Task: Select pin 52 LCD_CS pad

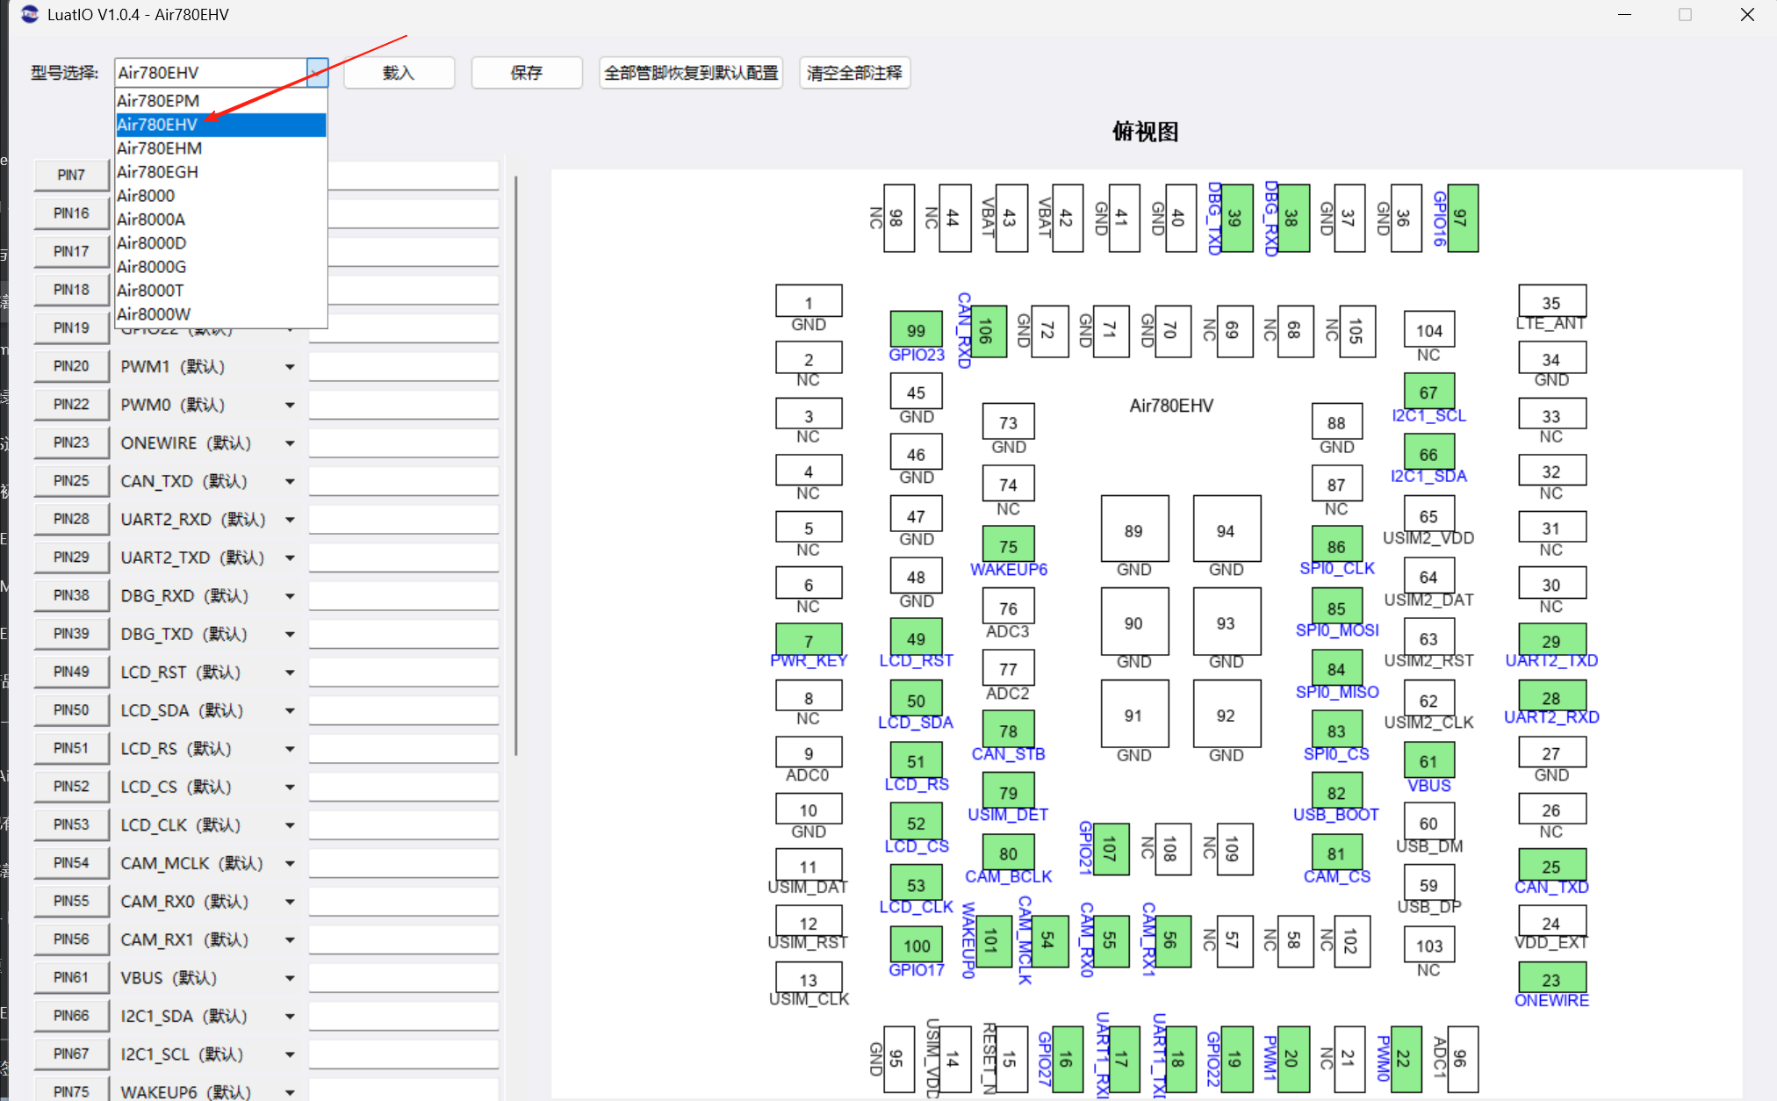Action: pos(916,822)
